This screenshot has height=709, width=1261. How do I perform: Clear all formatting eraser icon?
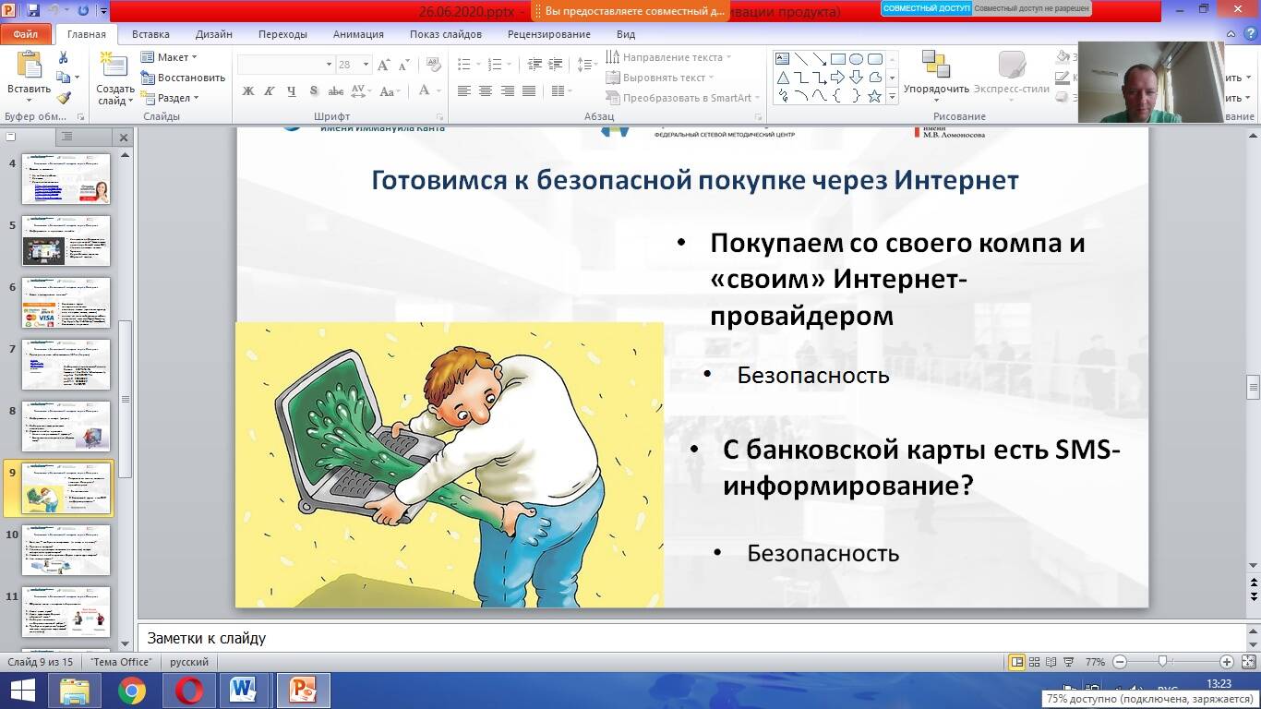click(x=433, y=65)
